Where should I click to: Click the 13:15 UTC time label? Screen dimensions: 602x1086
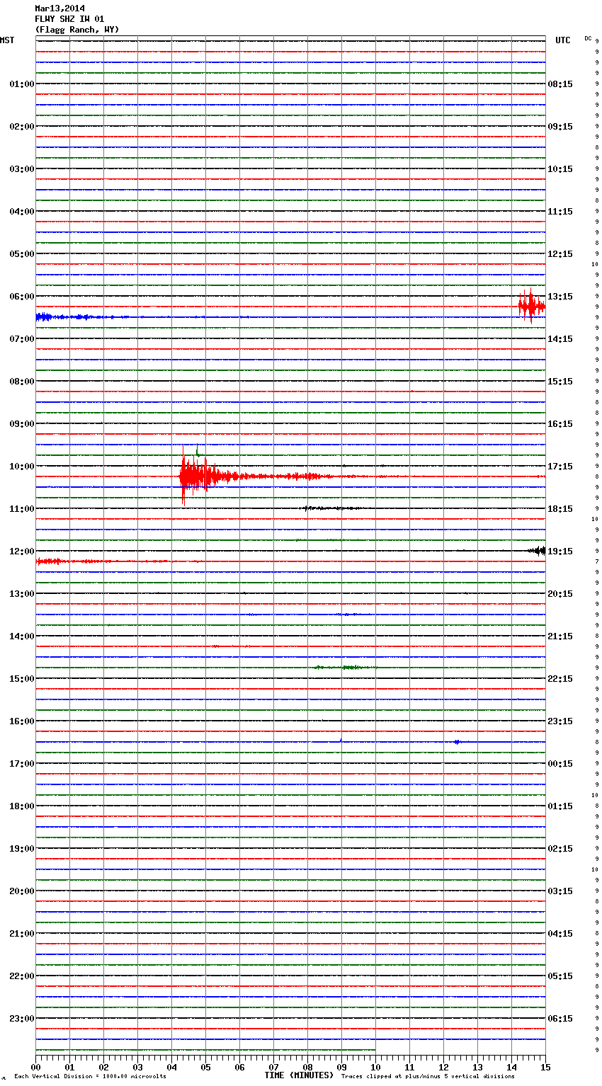(x=560, y=297)
